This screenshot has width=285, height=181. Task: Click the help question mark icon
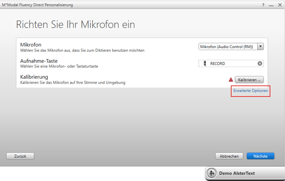point(263,5)
